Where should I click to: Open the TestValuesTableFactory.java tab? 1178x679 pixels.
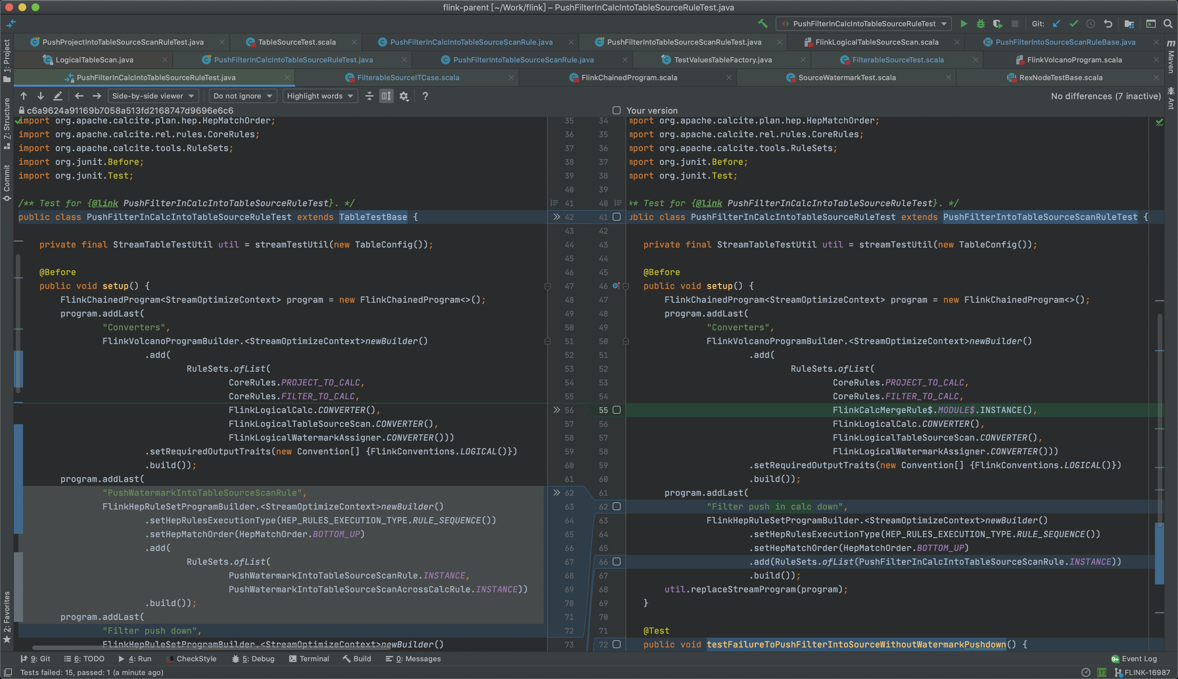click(722, 60)
